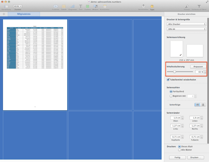The image size is (209, 162).
Task: Select landscape page orientation thumbnail
Action: pos(195,51)
